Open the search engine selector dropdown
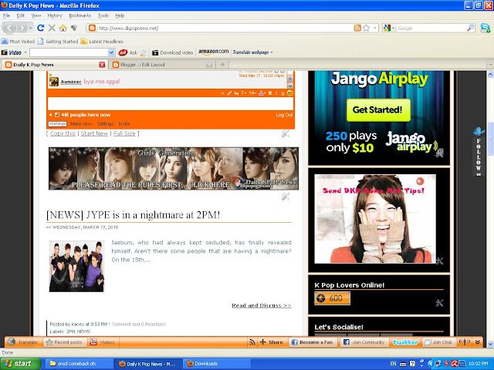 coord(394,28)
